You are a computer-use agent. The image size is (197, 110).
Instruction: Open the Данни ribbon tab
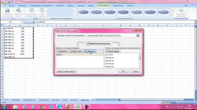[70, 5]
